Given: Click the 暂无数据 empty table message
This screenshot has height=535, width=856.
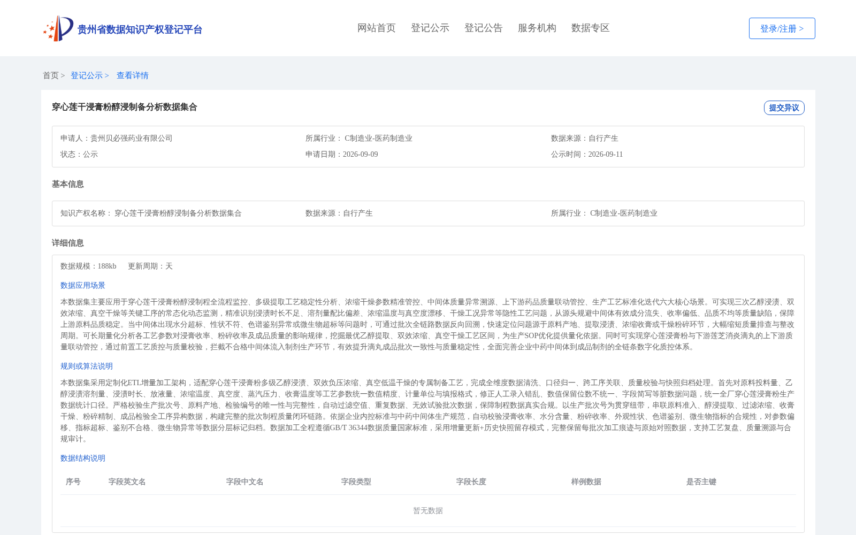Looking at the screenshot, I should 428,510.
